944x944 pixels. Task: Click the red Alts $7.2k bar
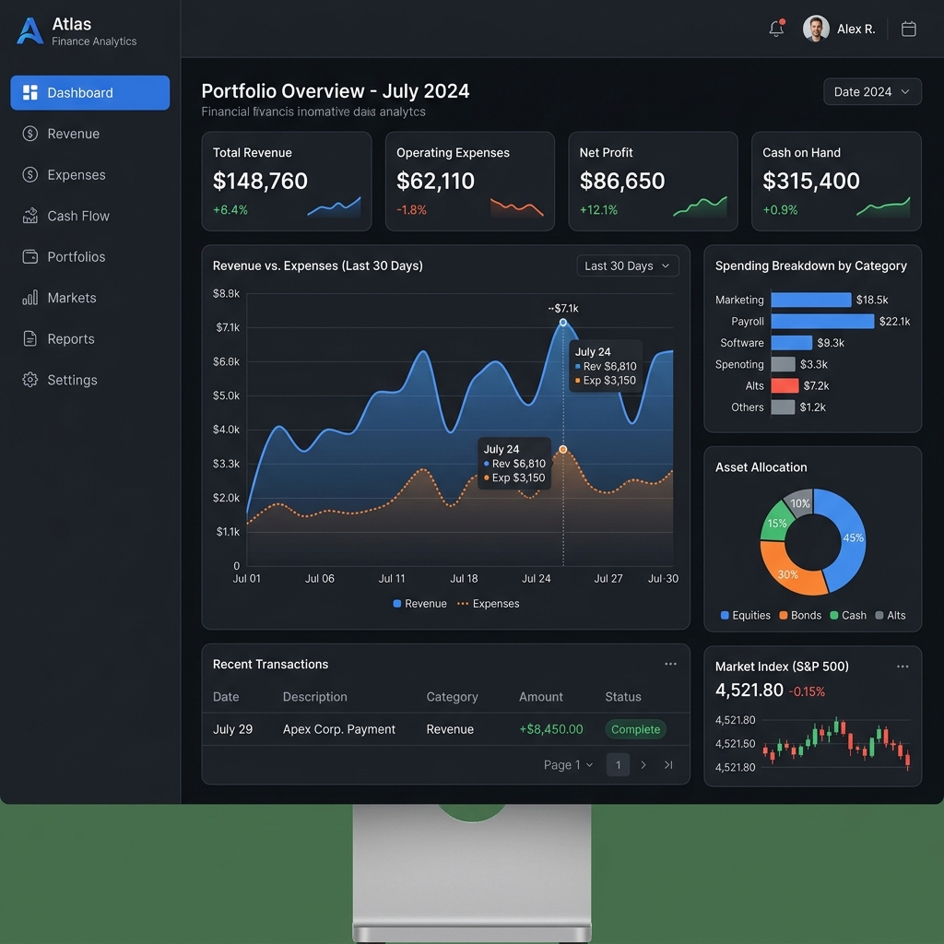(785, 385)
